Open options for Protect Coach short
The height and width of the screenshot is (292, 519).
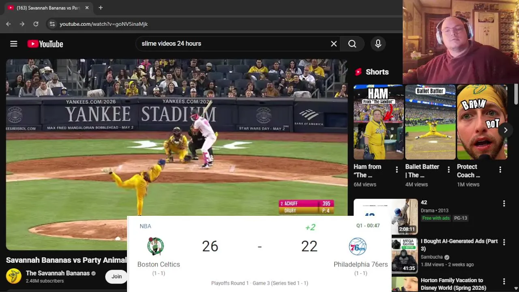(500, 170)
